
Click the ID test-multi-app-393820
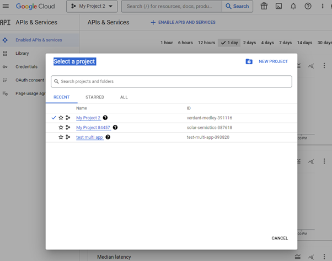pos(208,137)
